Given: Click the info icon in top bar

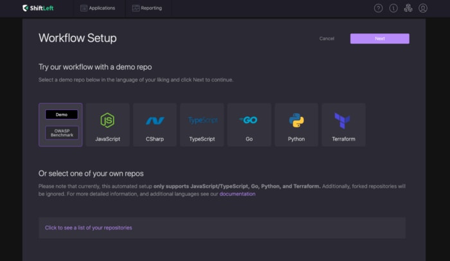Looking at the screenshot, I should (x=393, y=8).
